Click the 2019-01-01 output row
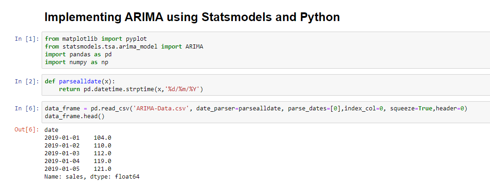The height and width of the screenshot is (185, 490). pos(78,137)
